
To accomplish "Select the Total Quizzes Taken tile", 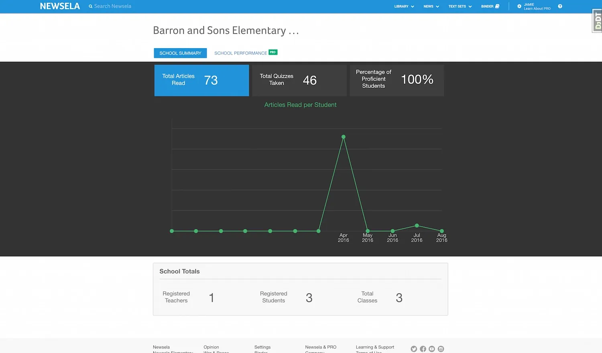I will (299, 80).
